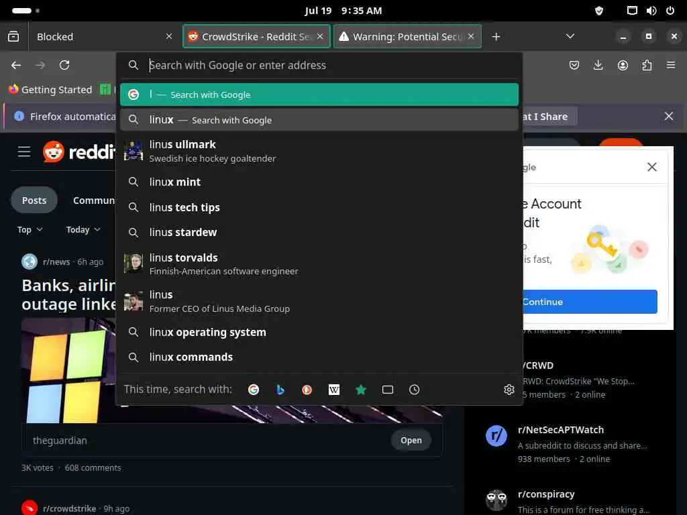Click 608 comments on news post

tap(93, 467)
